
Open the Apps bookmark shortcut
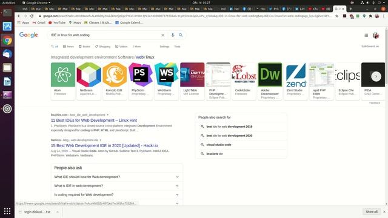(x=23, y=22)
